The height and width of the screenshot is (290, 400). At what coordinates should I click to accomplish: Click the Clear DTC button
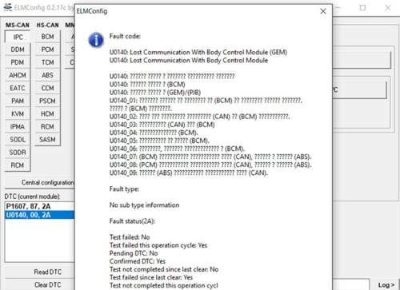[x=40, y=284]
